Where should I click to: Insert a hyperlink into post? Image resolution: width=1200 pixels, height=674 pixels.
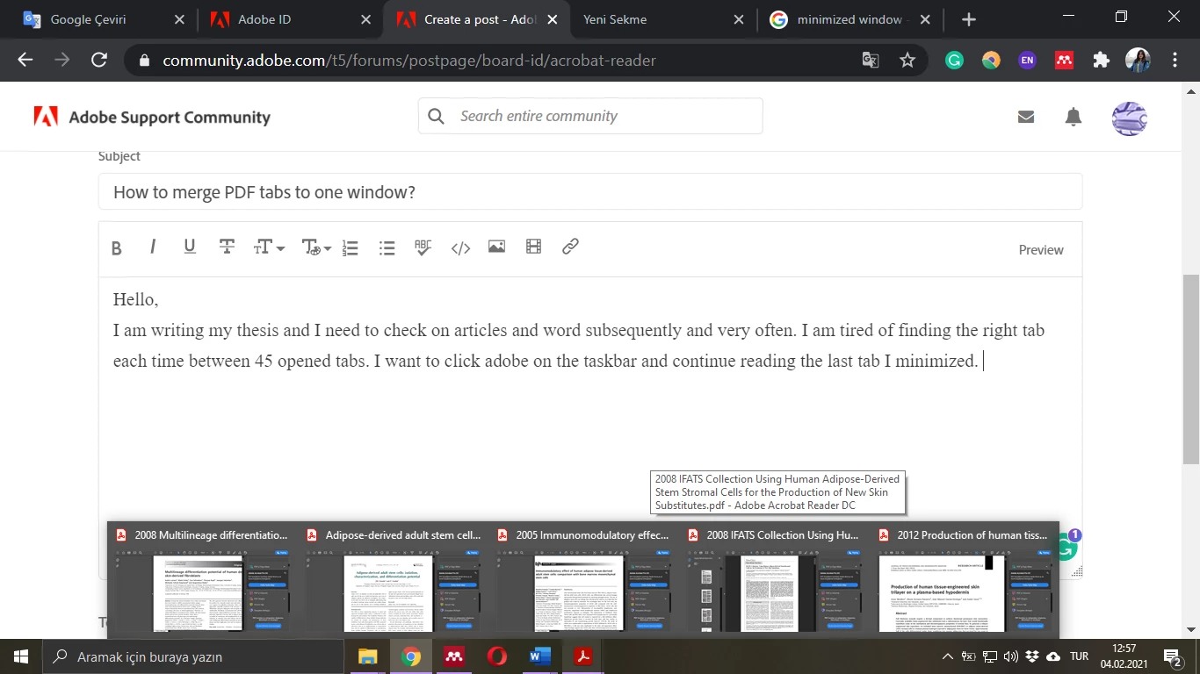(570, 247)
